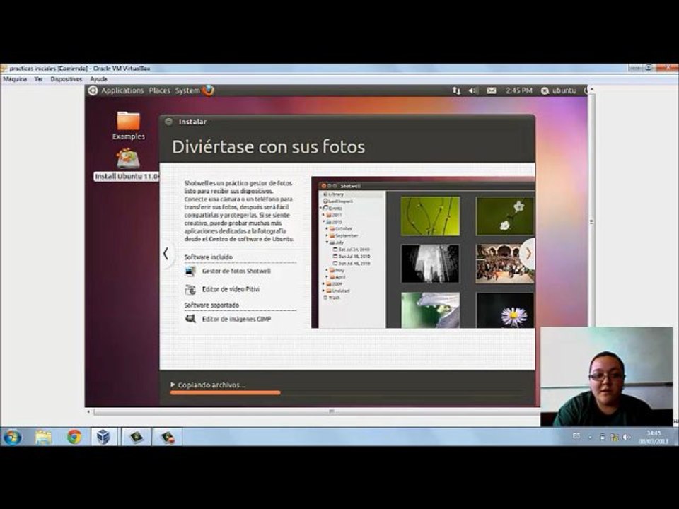Select the group of people photo thumbnail
This screenshot has height=509, width=679.
(x=505, y=264)
